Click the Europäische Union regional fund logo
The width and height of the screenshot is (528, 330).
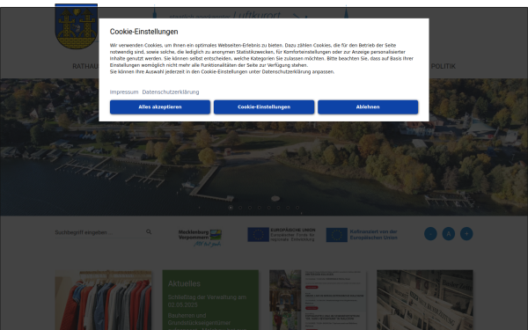pyautogui.click(x=282, y=234)
